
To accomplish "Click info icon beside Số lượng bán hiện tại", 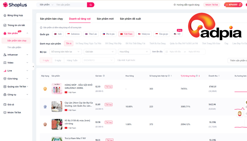I will [169, 76].
